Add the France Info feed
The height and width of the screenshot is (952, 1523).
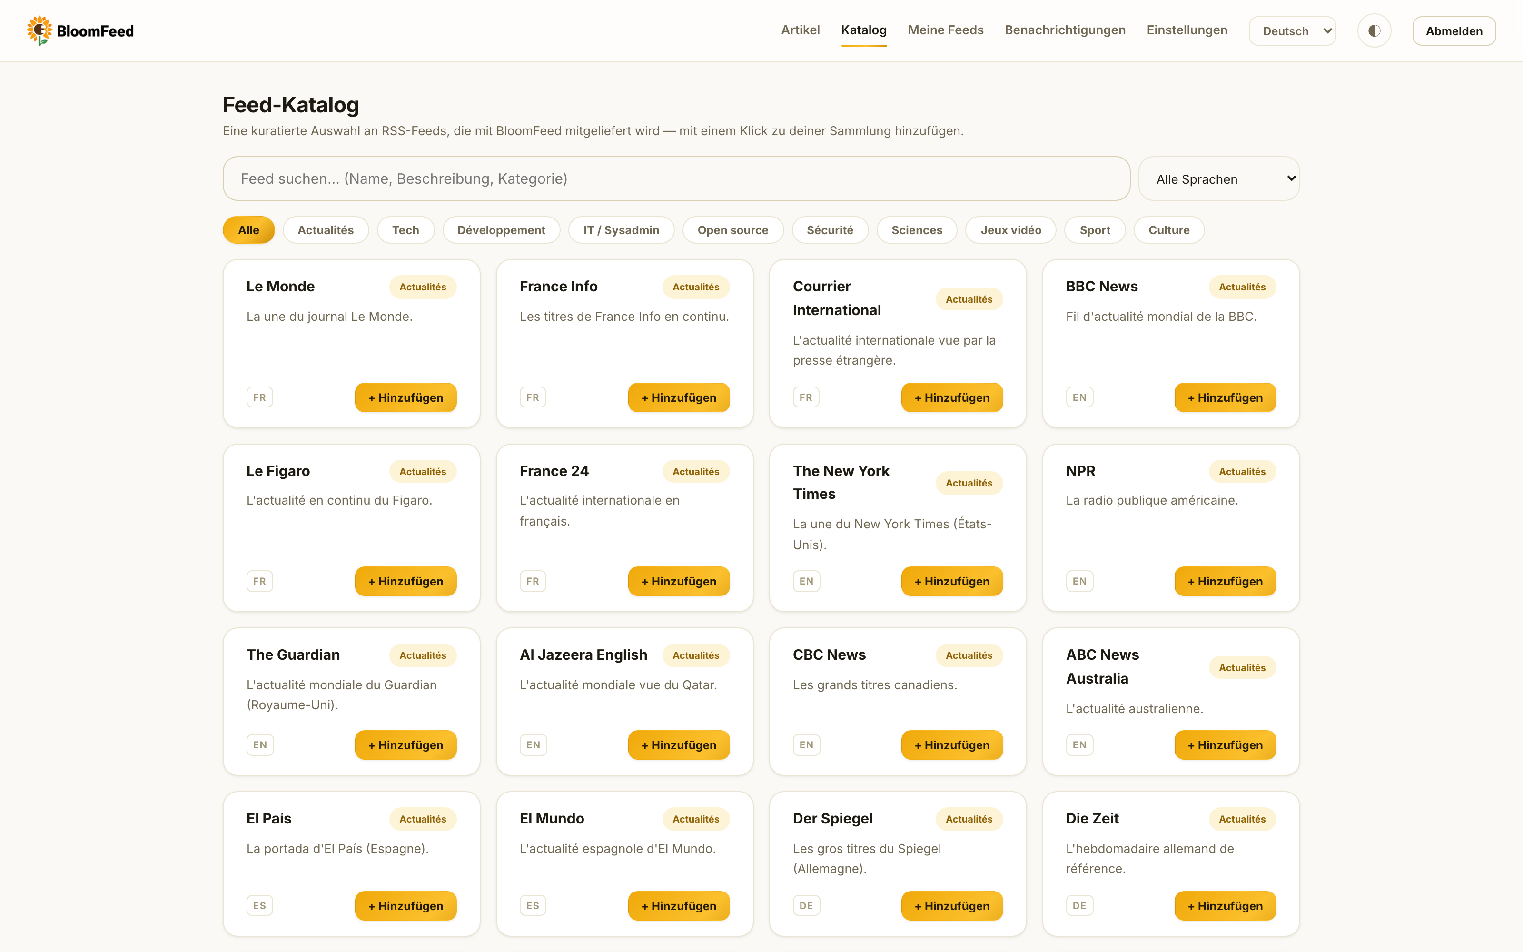678,397
